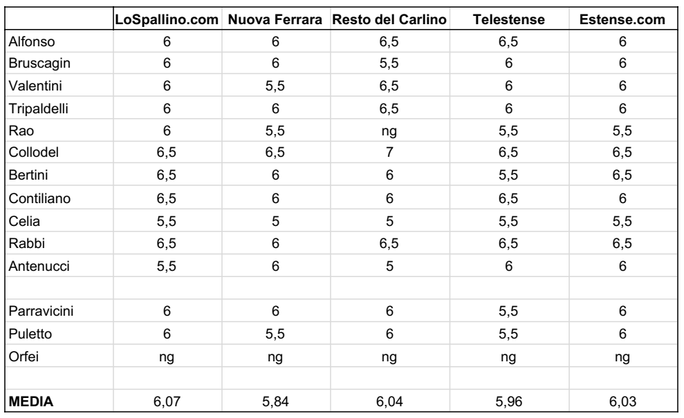This screenshot has height=418, width=684.
Task: Select Orfei's ng cell under LoSpallino.com
Action: click(x=167, y=357)
